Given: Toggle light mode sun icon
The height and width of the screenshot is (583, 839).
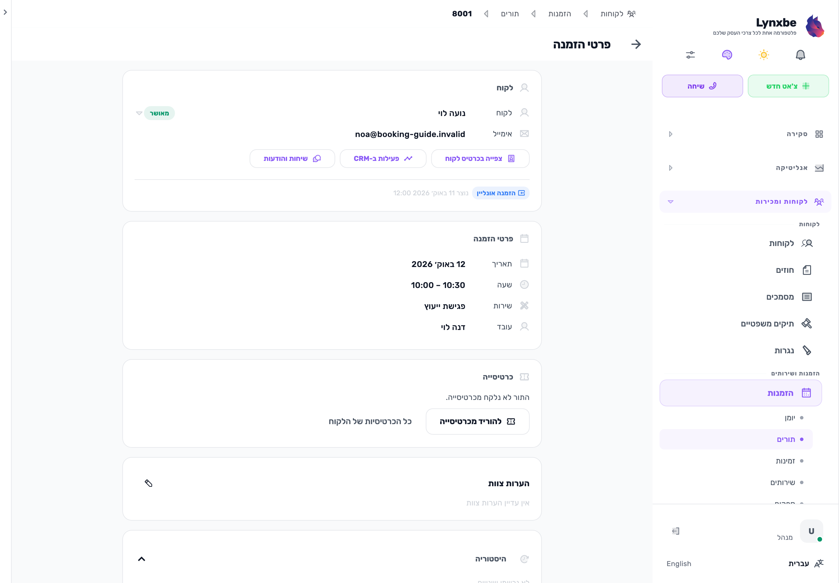Looking at the screenshot, I should 764,55.
